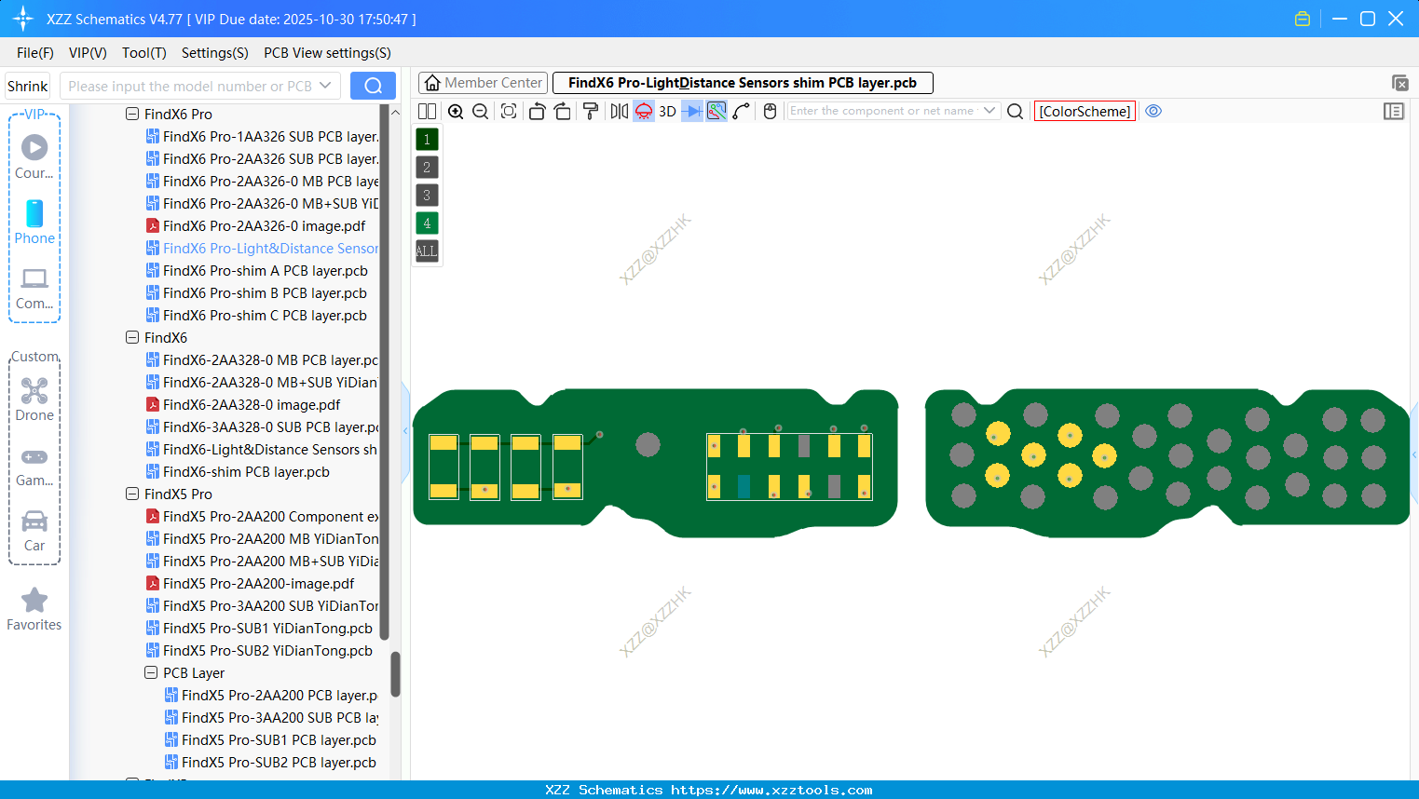The height and width of the screenshot is (799, 1419).
Task: Toggle the right side panel icon
Action: [x=1394, y=112]
